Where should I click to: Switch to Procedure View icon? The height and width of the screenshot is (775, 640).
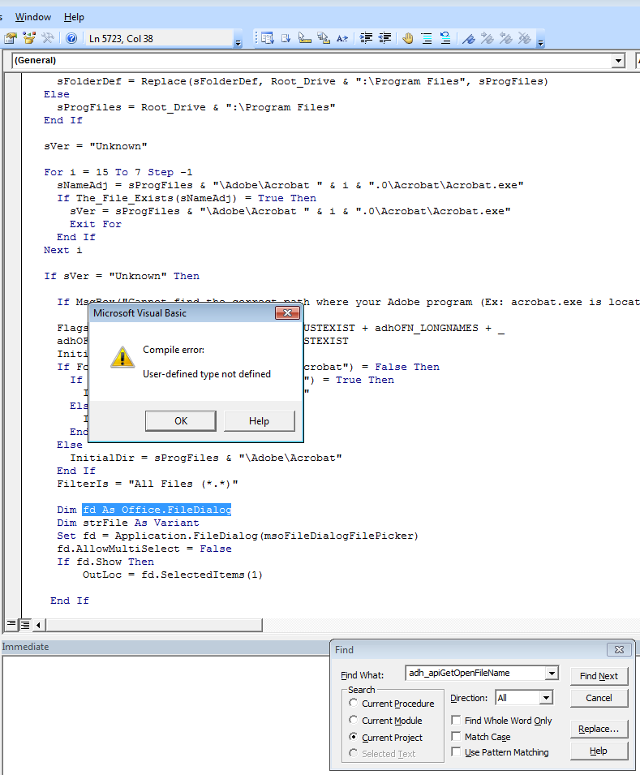(x=11, y=624)
